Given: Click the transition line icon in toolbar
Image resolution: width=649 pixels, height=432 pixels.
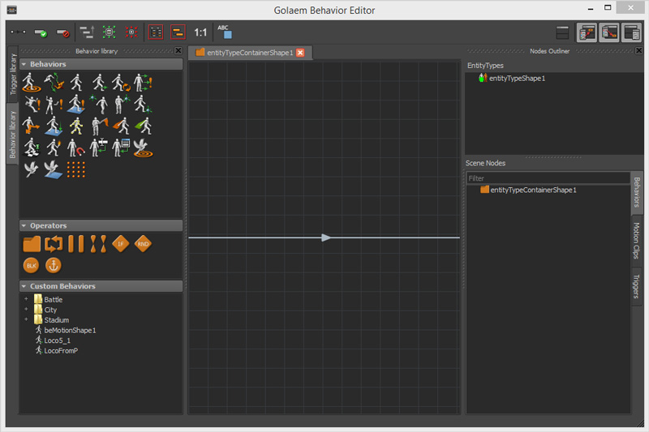Looking at the screenshot, I should [18, 32].
